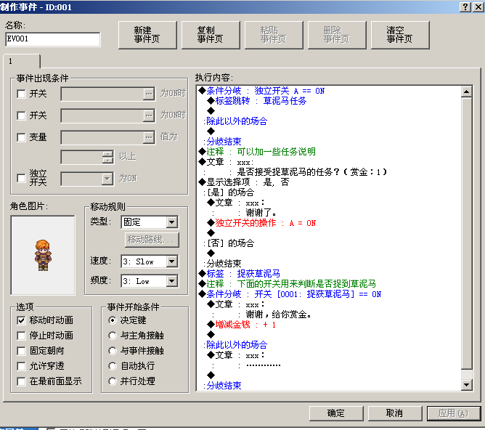This screenshot has height=430, width=485.
Task: Select the 注释 可以加一些任务说明 line
Action: pyautogui.click(x=257, y=152)
